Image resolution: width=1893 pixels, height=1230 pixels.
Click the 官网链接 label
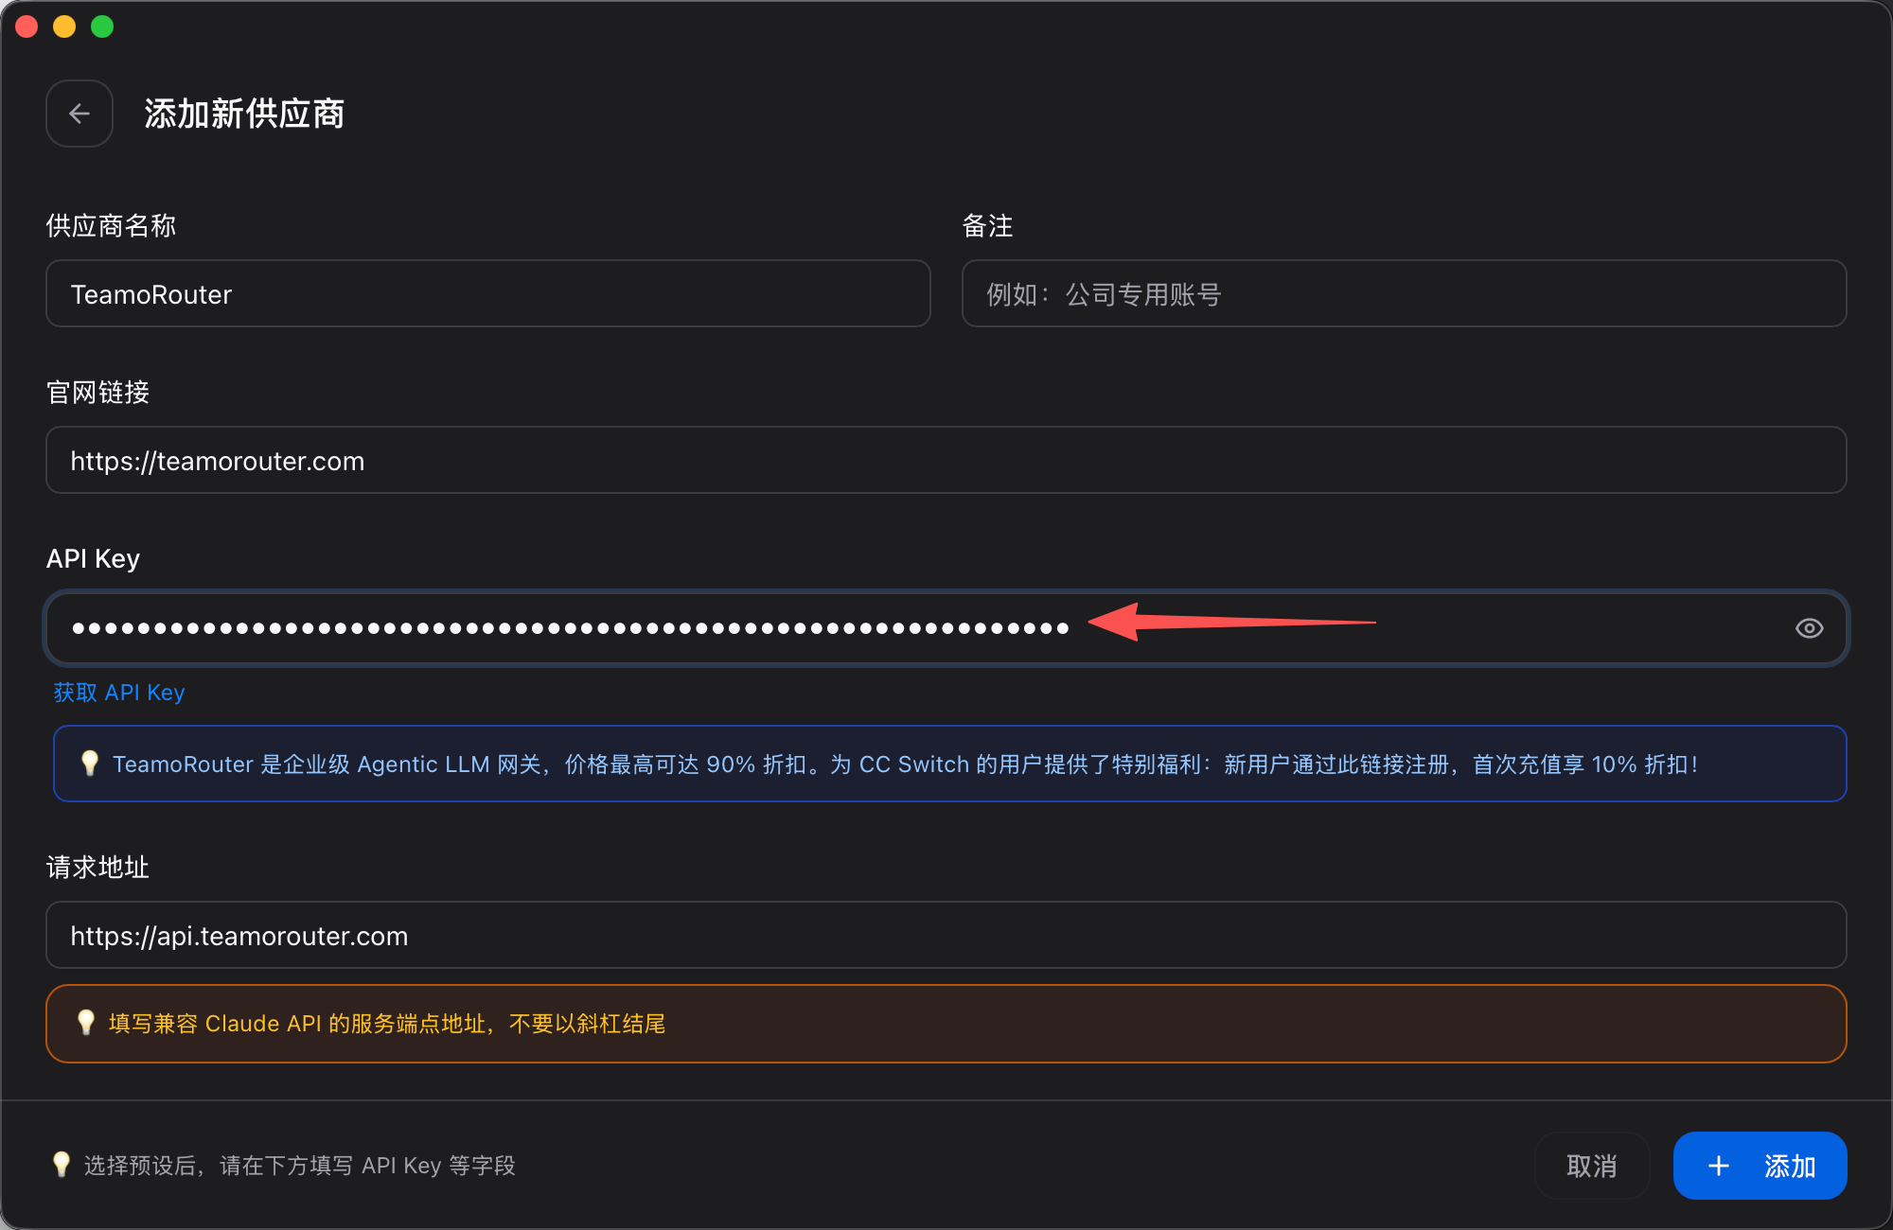[x=97, y=393]
